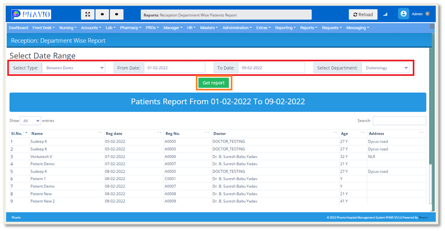Screen dimensions: 445x231
Task: Click registration number A0006
Action: pyautogui.click(x=170, y=156)
